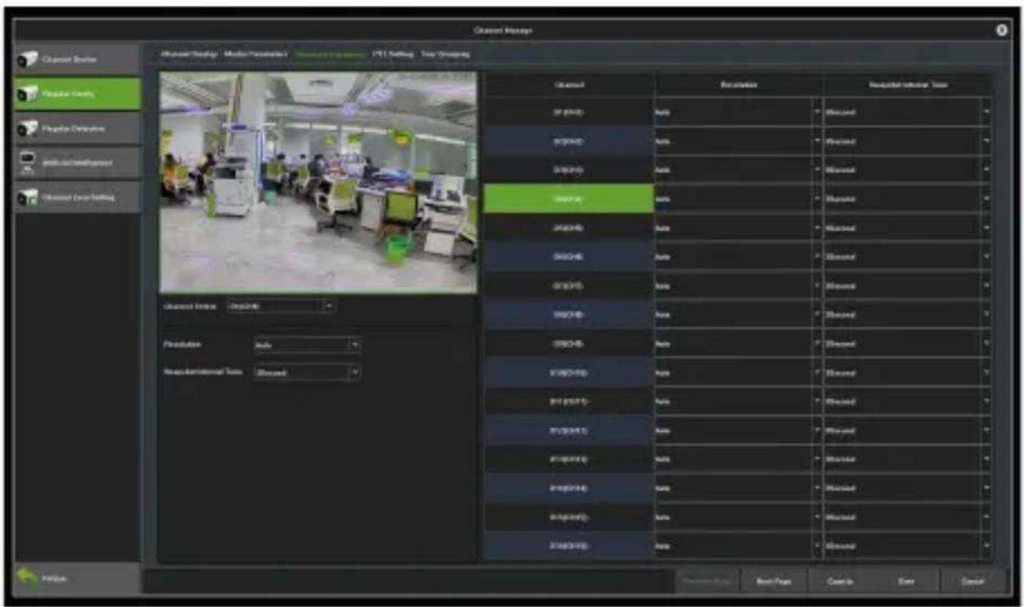Select the green highlighted channel row
The height and width of the screenshot is (607, 1024).
[x=569, y=199]
